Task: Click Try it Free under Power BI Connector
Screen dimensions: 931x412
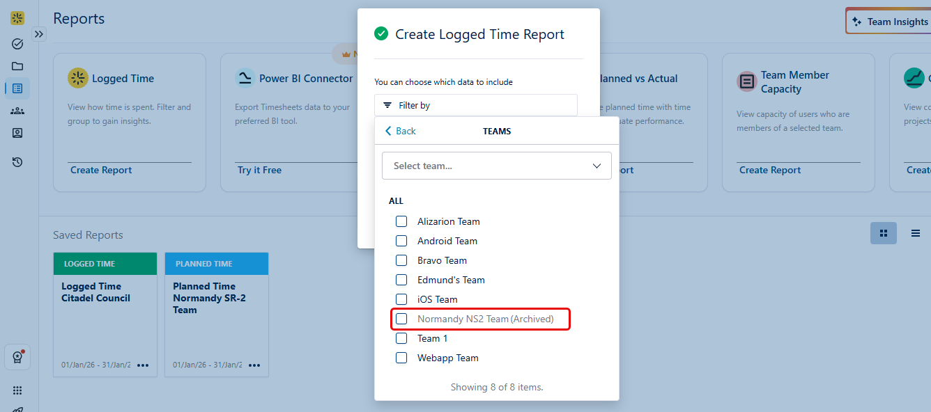Action: [x=259, y=170]
